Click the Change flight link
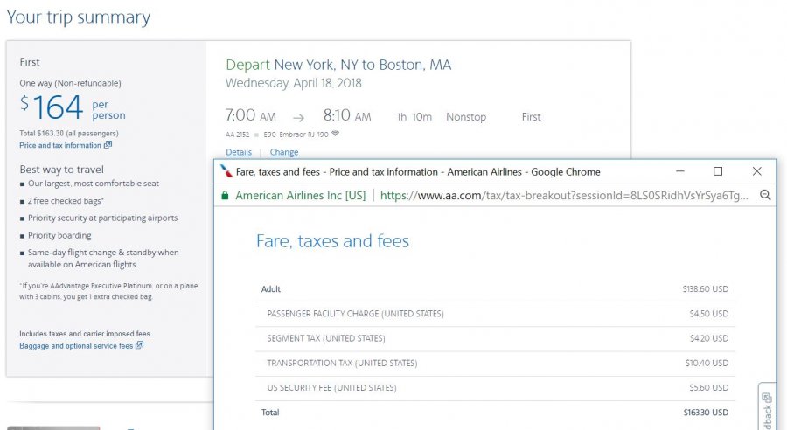787x430 pixels. (284, 152)
